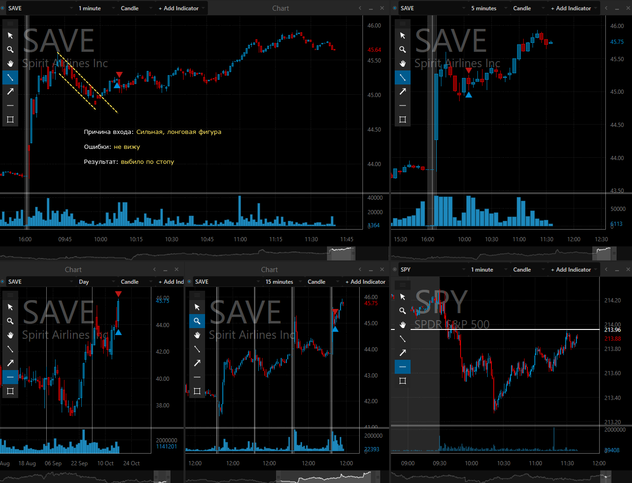Click annotation text 'не вижу'

point(127,147)
